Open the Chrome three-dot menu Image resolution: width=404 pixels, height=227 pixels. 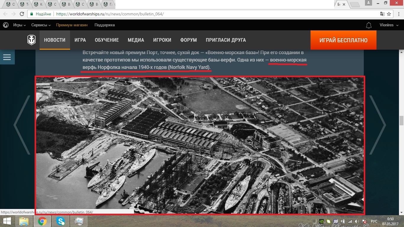coord(398,14)
